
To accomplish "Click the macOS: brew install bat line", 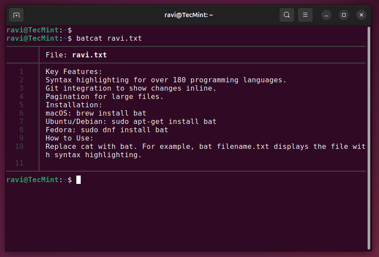I will point(96,113).
